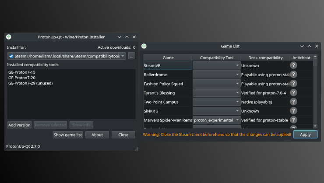Open compatibility tool dropdown for SteamVR
This screenshot has width=324, height=183.
pyautogui.click(x=217, y=65)
